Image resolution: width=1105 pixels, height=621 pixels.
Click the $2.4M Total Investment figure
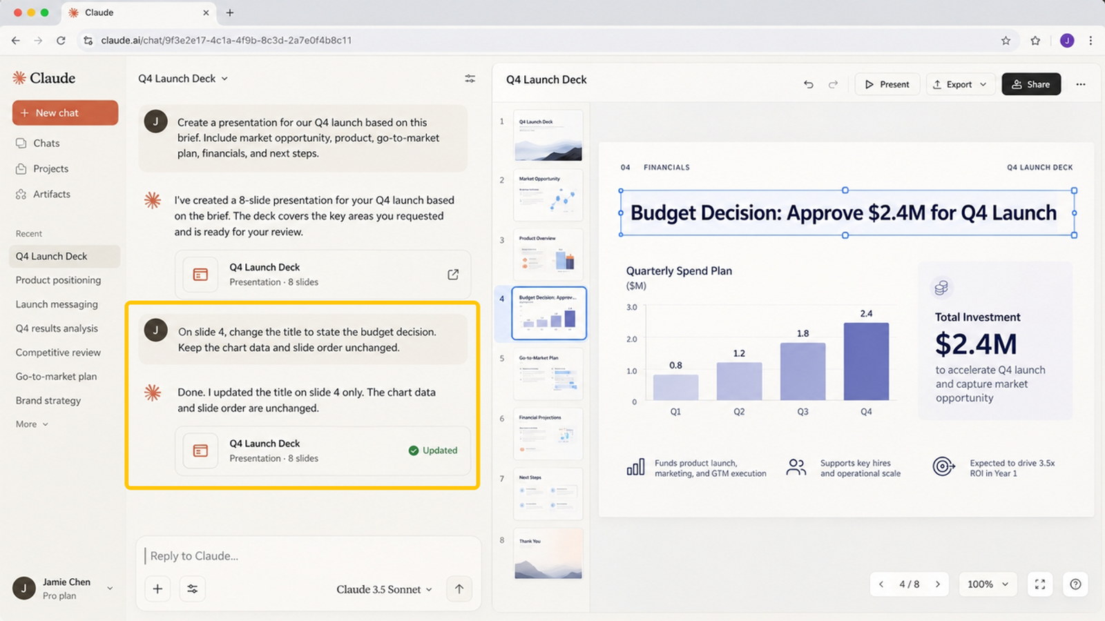coord(976,344)
